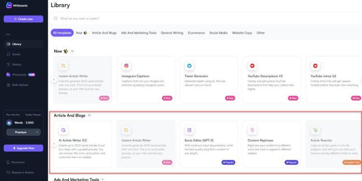Click the Upgrade Now button
362x181 pixels.
(23, 148)
